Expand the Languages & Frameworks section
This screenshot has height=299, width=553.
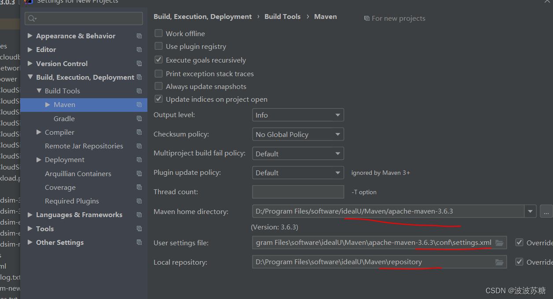click(x=30, y=215)
